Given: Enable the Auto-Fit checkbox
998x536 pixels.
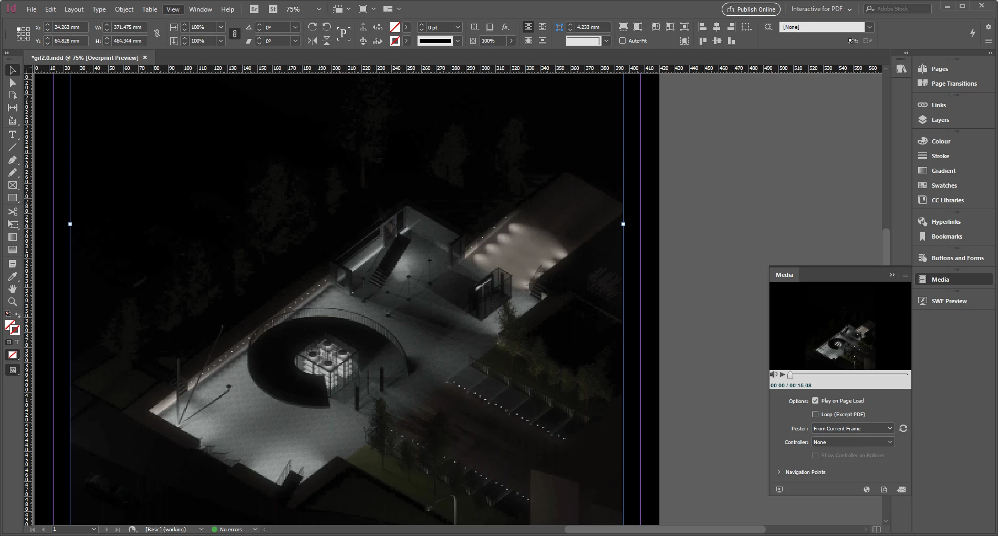Looking at the screenshot, I should pyautogui.click(x=622, y=40).
